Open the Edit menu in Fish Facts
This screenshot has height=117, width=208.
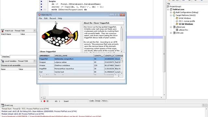(46, 18)
